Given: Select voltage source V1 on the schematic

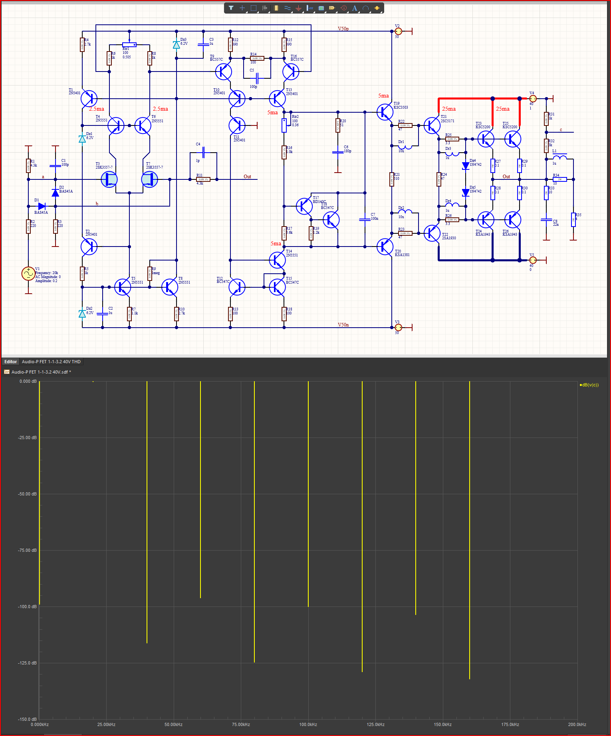Looking at the screenshot, I should click(28, 274).
